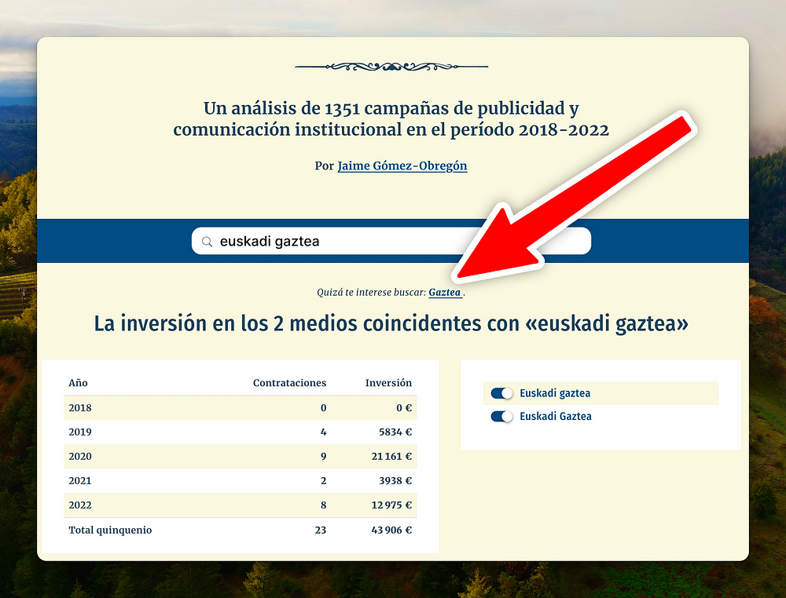Click the 'La inversión en los 2 medios' heading

tap(391, 324)
